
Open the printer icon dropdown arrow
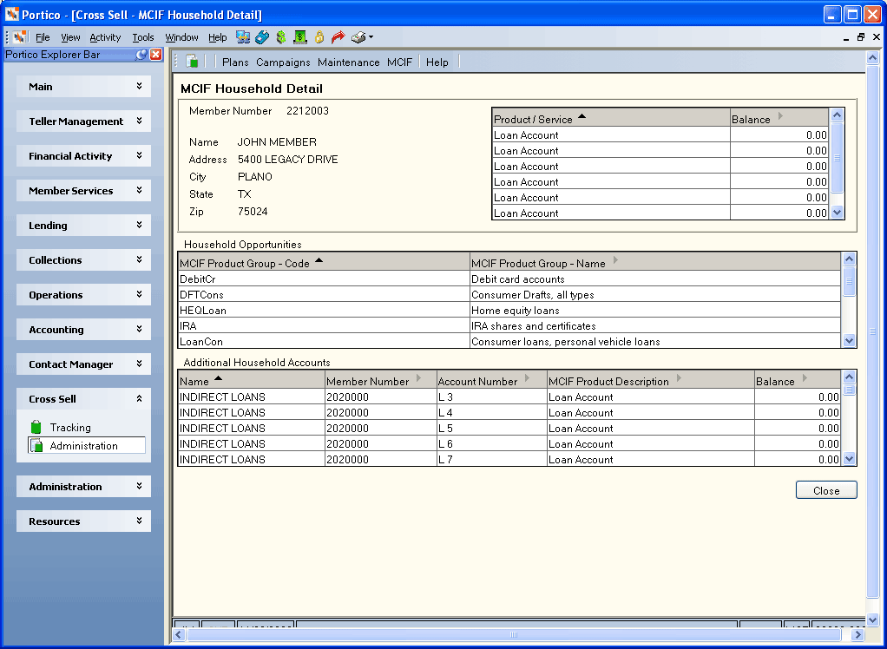pyautogui.click(x=371, y=37)
